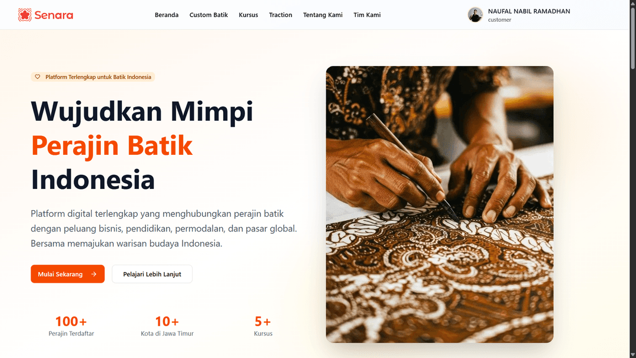
Task: Open the Tim Kami page
Action: point(367,15)
